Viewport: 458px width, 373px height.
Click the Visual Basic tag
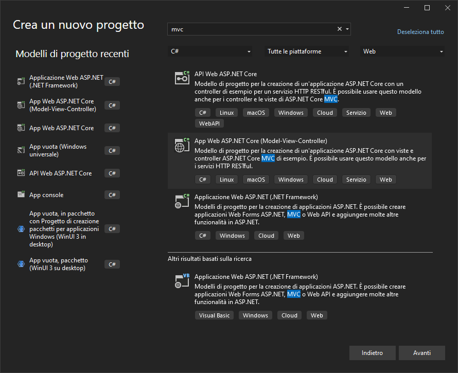pos(214,315)
